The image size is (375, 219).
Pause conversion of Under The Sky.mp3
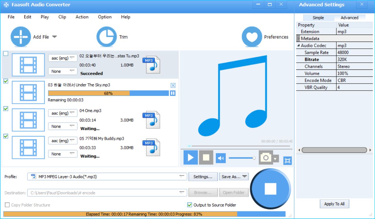click(x=173, y=93)
